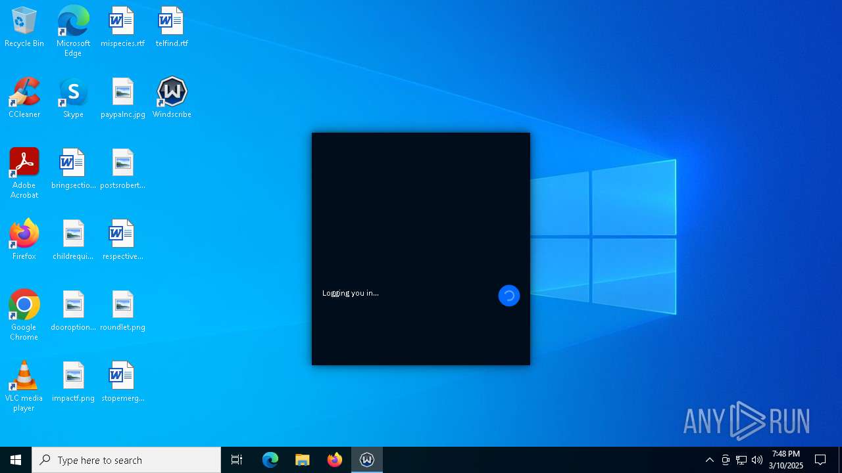Launch Microsoft Edge from desktop shortcut
The image size is (842, 473).
point(73,32)
